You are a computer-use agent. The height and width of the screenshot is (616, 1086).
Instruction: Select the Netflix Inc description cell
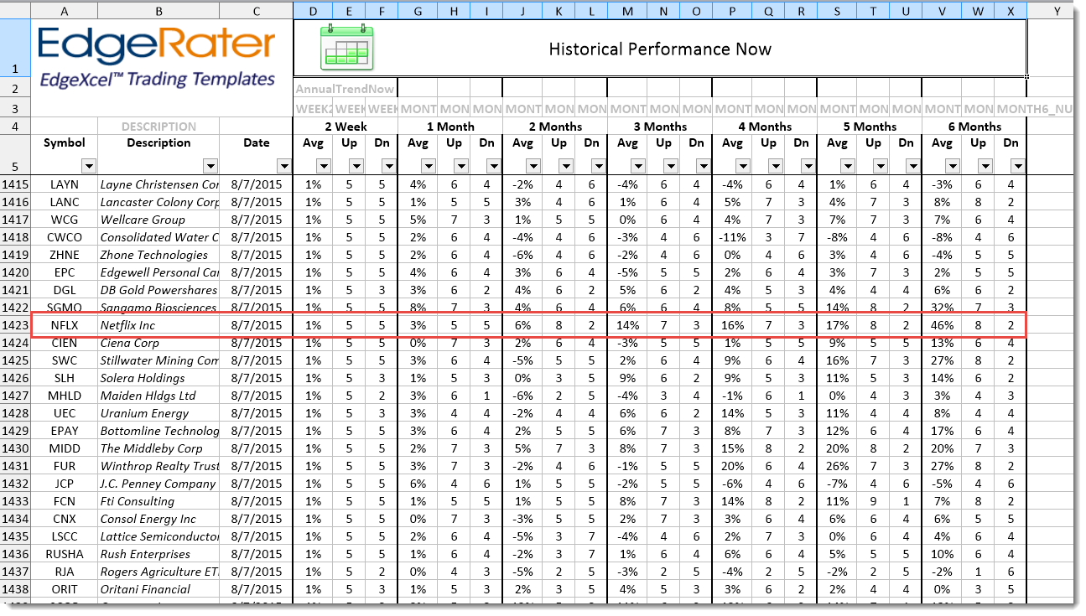(158, 325)
